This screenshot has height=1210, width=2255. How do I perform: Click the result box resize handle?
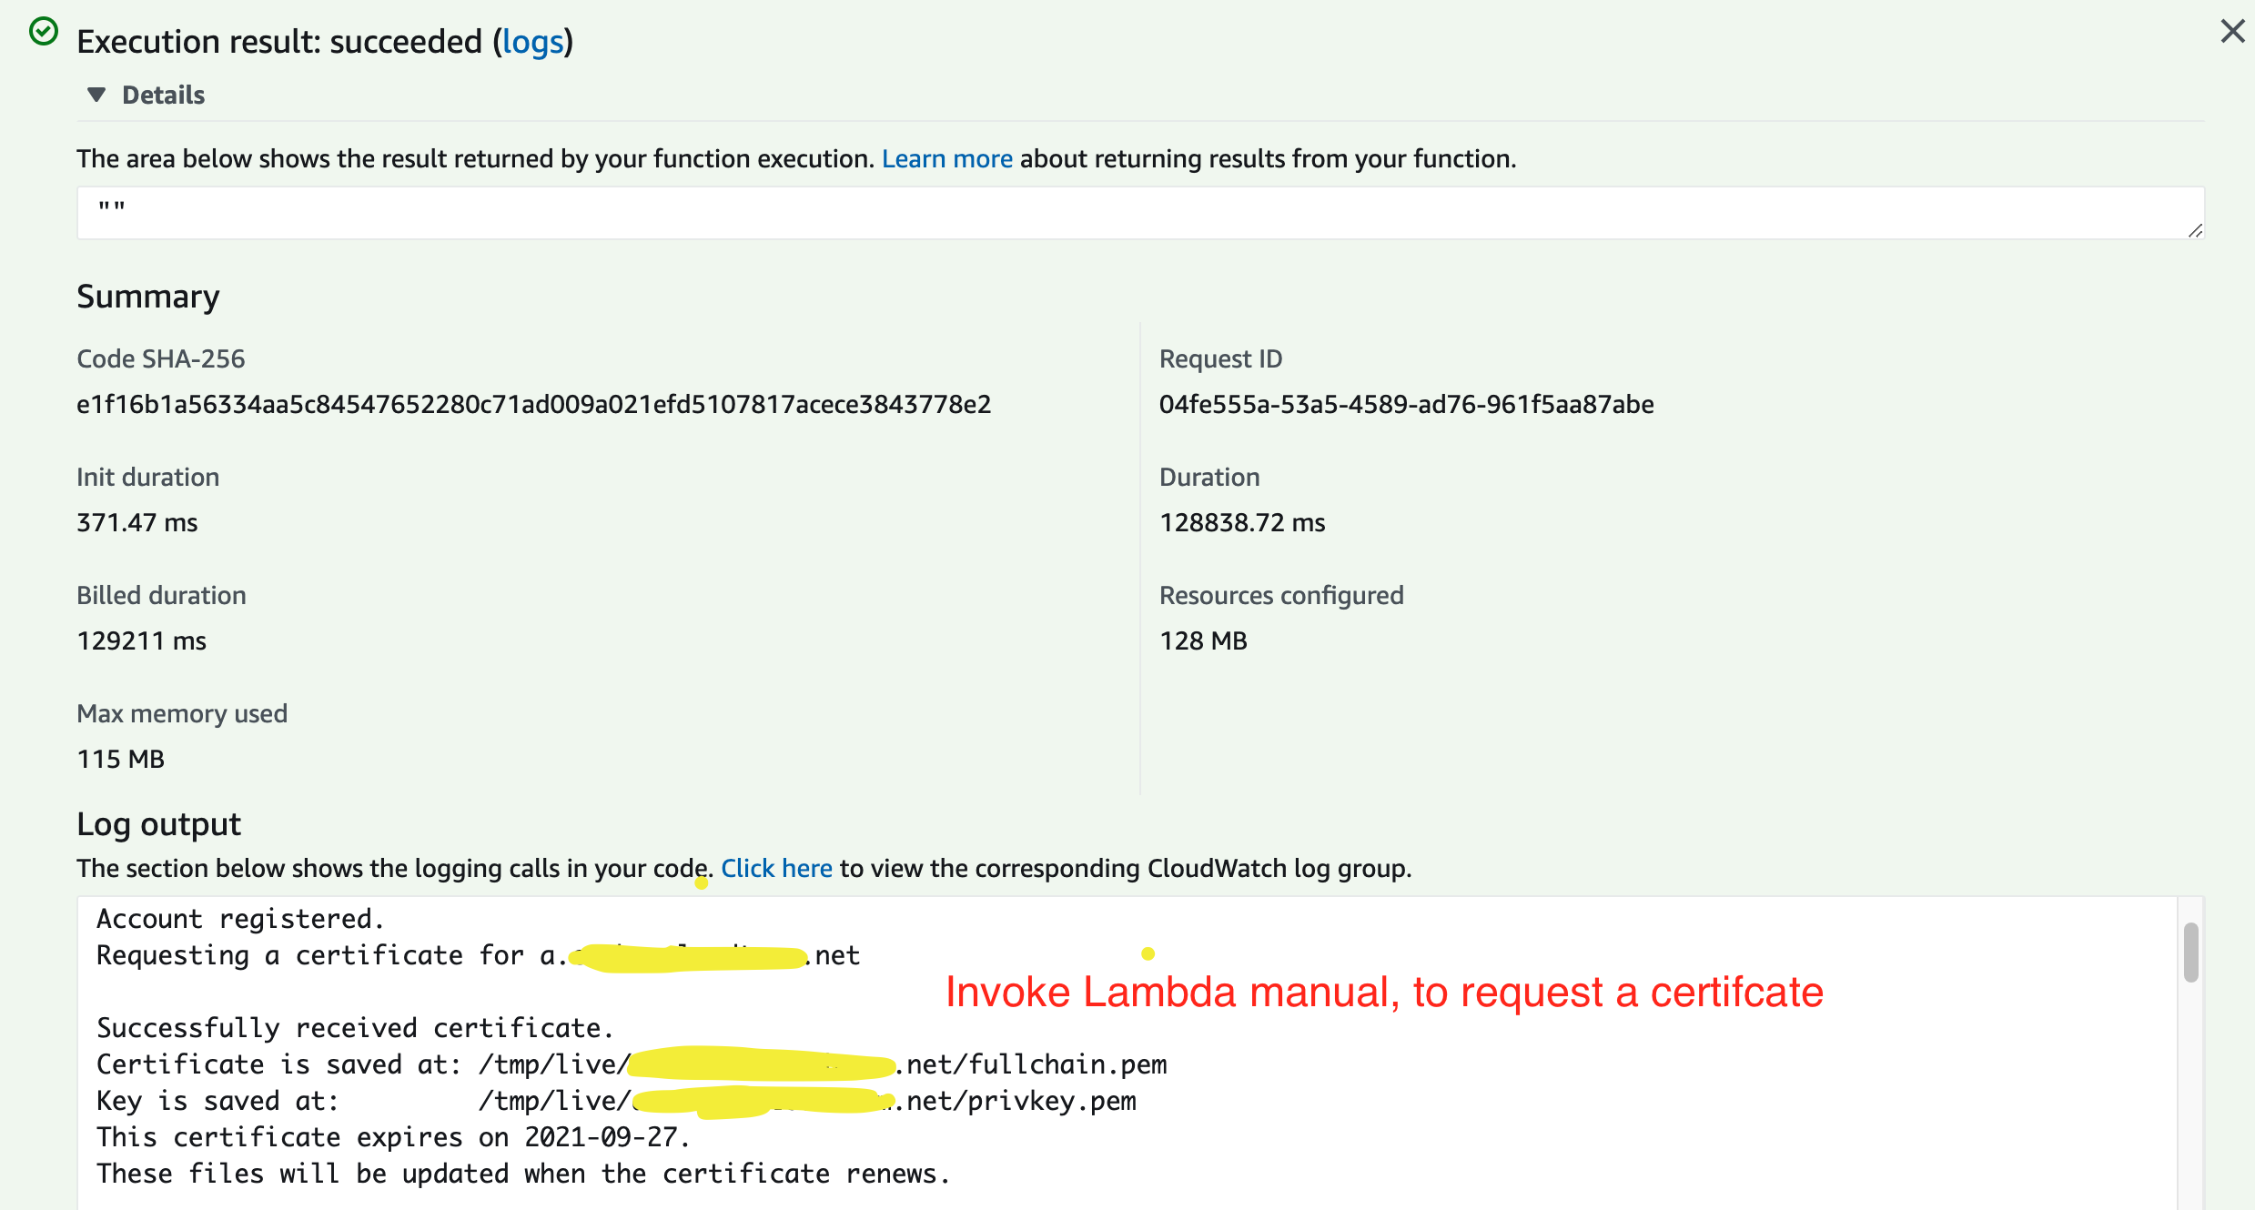click(x=2195, y=231)
